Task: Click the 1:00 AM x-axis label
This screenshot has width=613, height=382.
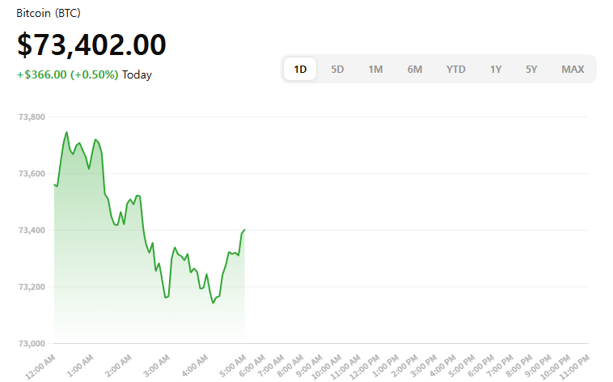Action: [80, 366]
